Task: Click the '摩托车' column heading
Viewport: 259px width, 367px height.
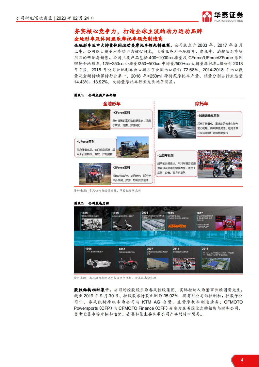Action: 202,104
